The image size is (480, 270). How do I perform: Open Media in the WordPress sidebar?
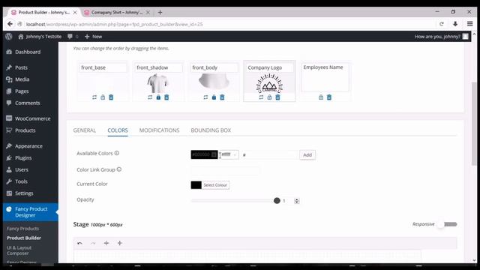22,79
